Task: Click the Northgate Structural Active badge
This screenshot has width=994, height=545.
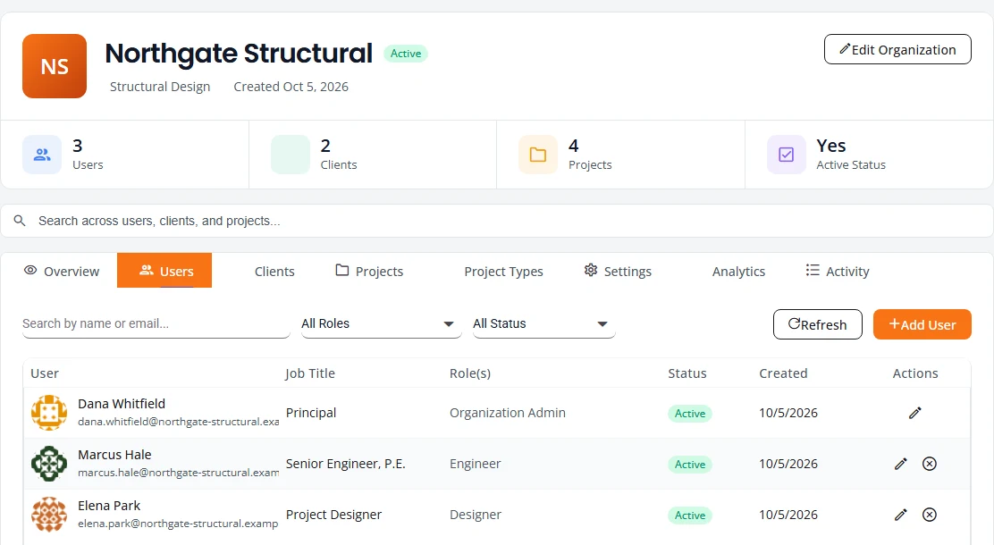Action: 406,54
